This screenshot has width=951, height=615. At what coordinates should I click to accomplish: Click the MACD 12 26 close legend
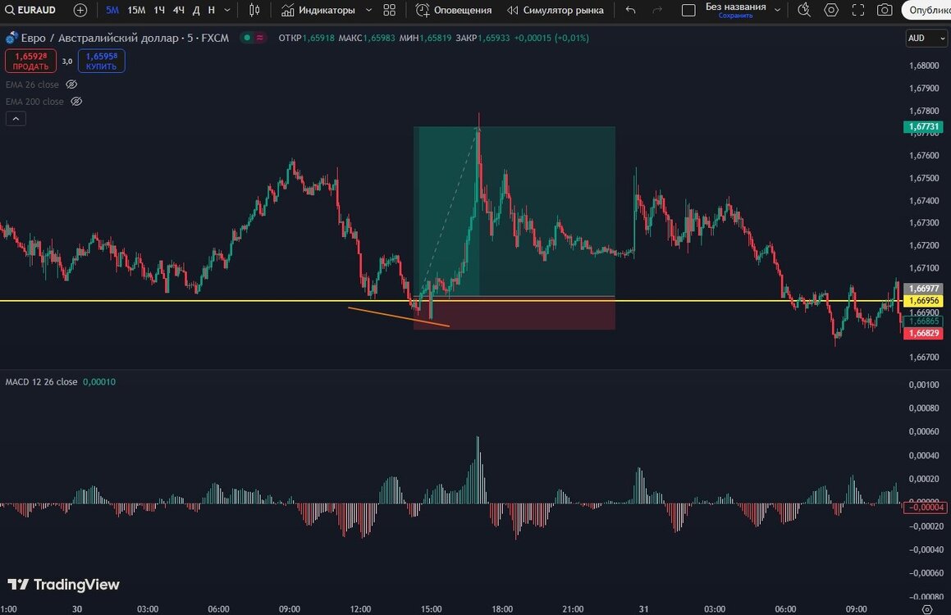coord(41,382)
